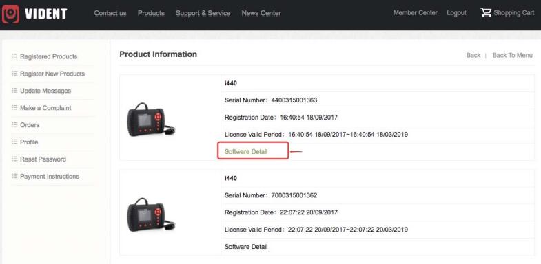
Task: Click the Vident logo icon
Action: tap(10, 14)
